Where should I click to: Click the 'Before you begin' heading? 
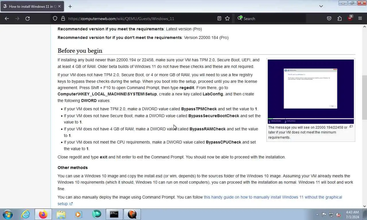(x=80, y=51)
